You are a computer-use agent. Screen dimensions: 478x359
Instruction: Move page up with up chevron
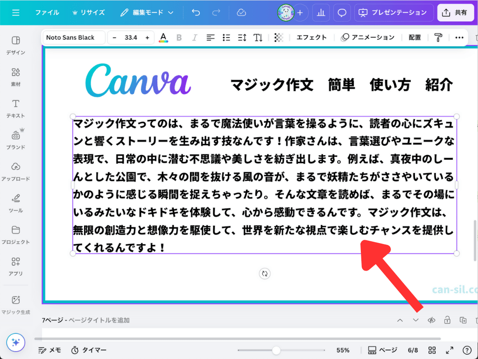pyautogui.click(x=400, y=320)
